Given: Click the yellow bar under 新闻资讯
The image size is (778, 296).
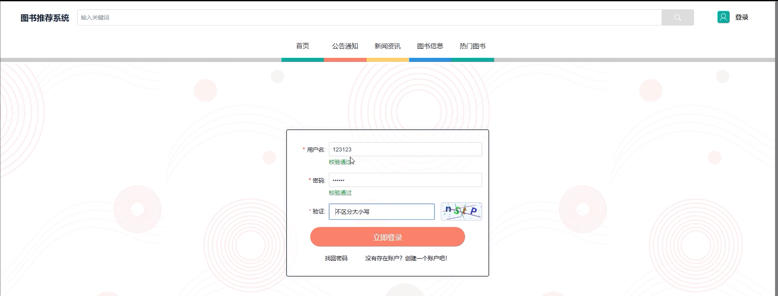Looking at the screenshot, I should tap(387, 60).
